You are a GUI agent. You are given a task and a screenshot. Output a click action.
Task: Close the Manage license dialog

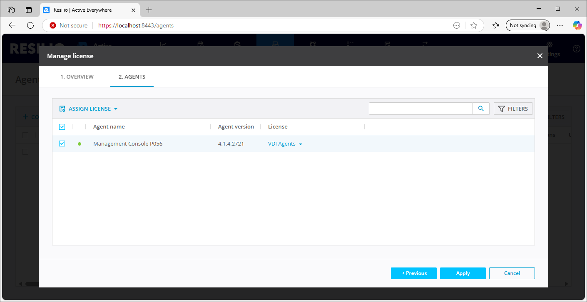pyautogui.click(x=540, y=56)
